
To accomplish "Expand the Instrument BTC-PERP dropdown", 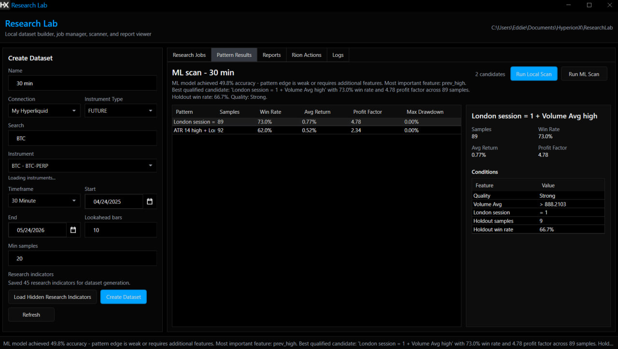I will point(83,166).
